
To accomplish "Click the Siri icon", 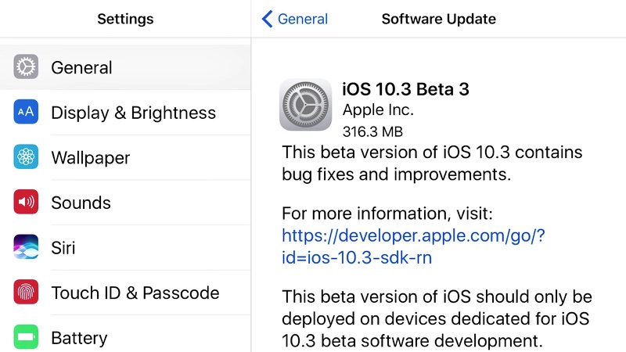I will [x=26, y=247].
